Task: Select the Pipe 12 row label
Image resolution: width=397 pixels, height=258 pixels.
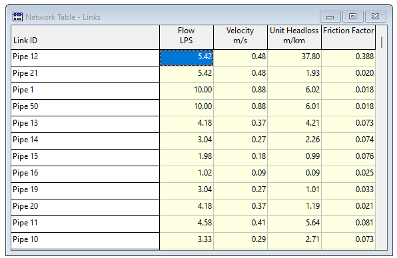Action: 85,58
